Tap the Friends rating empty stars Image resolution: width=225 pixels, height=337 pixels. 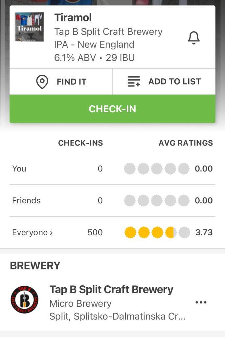[x=157, y=200]
